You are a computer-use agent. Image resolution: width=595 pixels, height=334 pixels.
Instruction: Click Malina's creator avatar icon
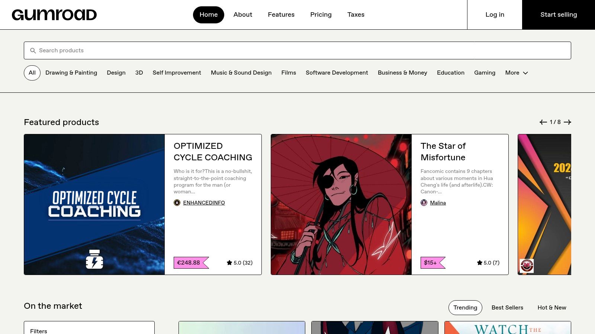click(424, 203)
